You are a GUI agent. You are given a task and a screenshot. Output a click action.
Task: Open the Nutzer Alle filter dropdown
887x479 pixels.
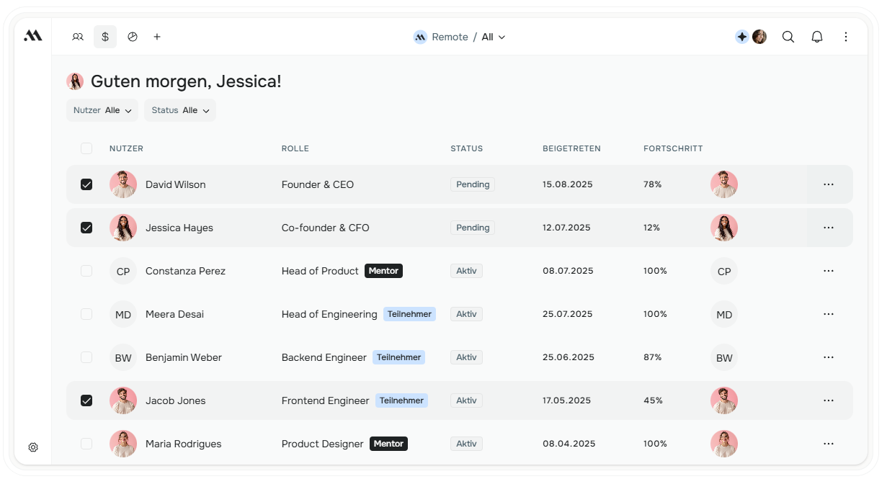point(102,110)
